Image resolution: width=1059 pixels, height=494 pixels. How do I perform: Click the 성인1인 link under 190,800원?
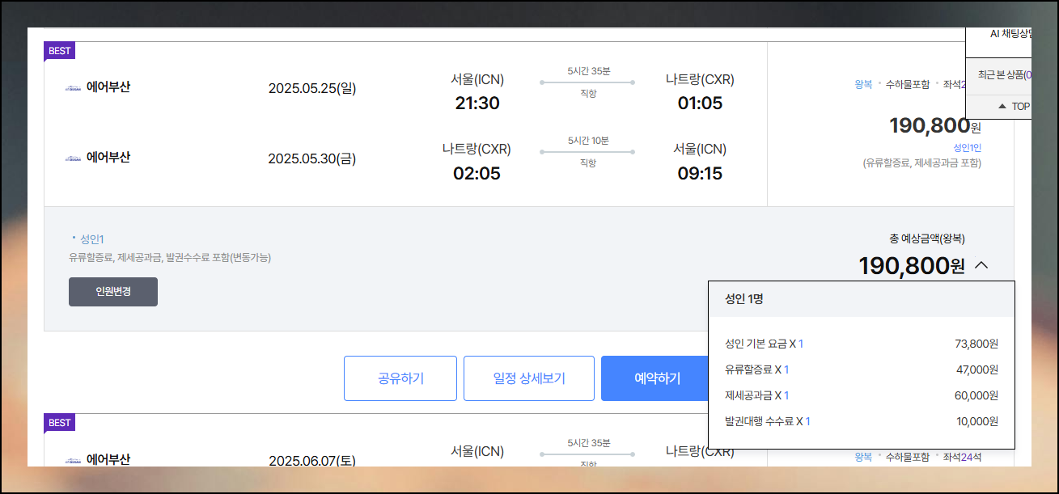coord(967,148)
